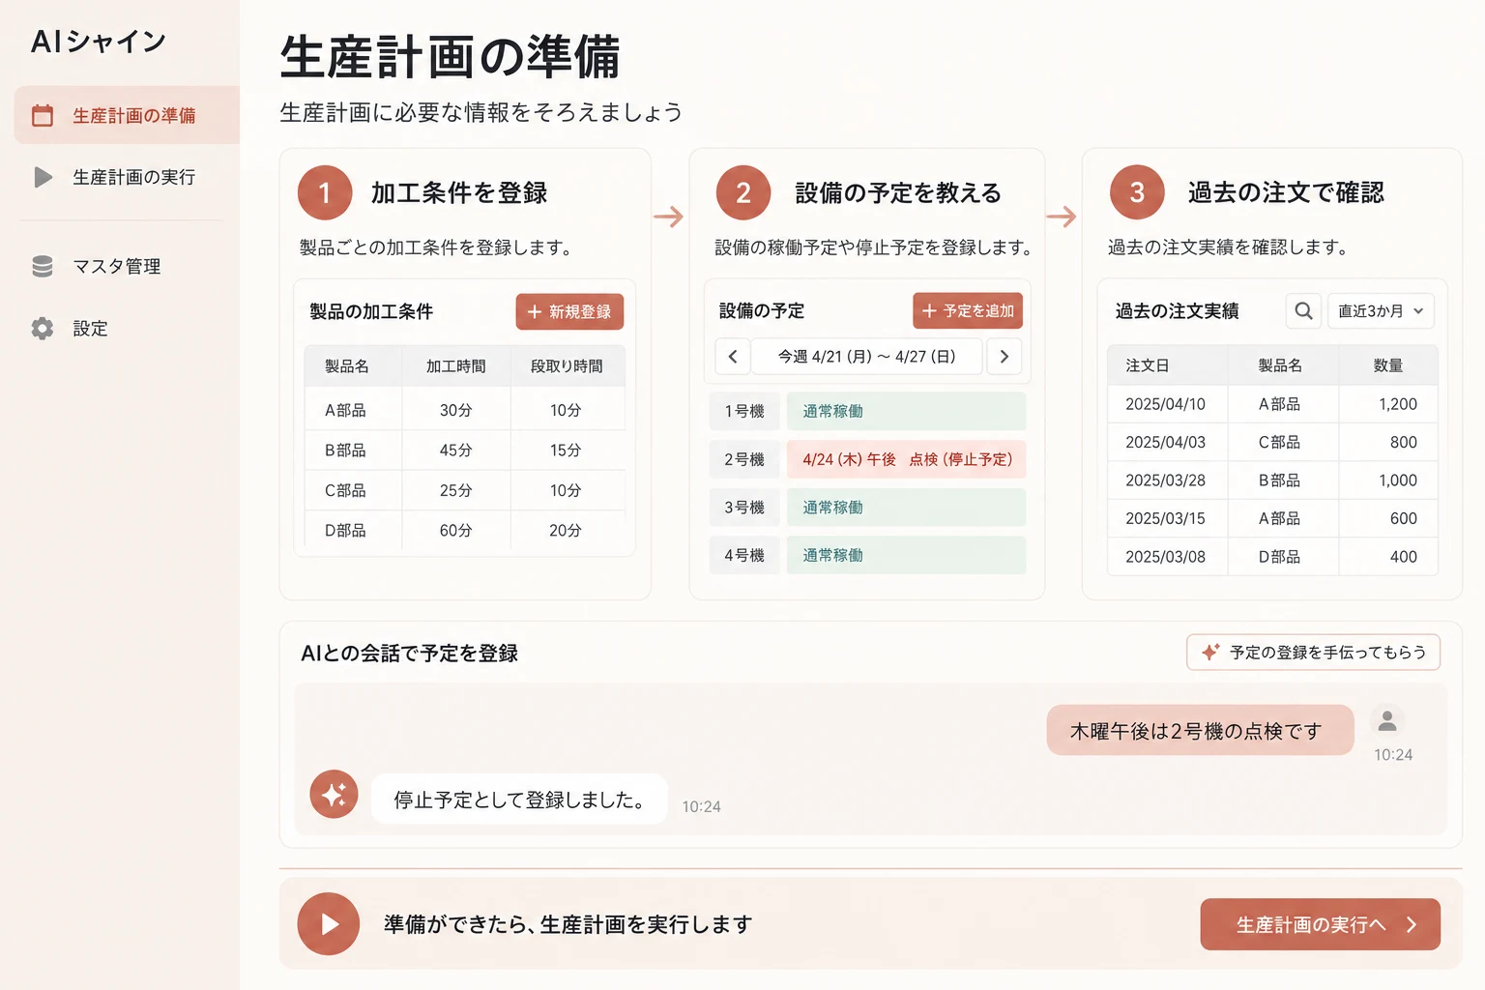This screenshot has height=990, width=1485.
Task: Select the A部品 row in 製品の加工条件
Action: 464,410
